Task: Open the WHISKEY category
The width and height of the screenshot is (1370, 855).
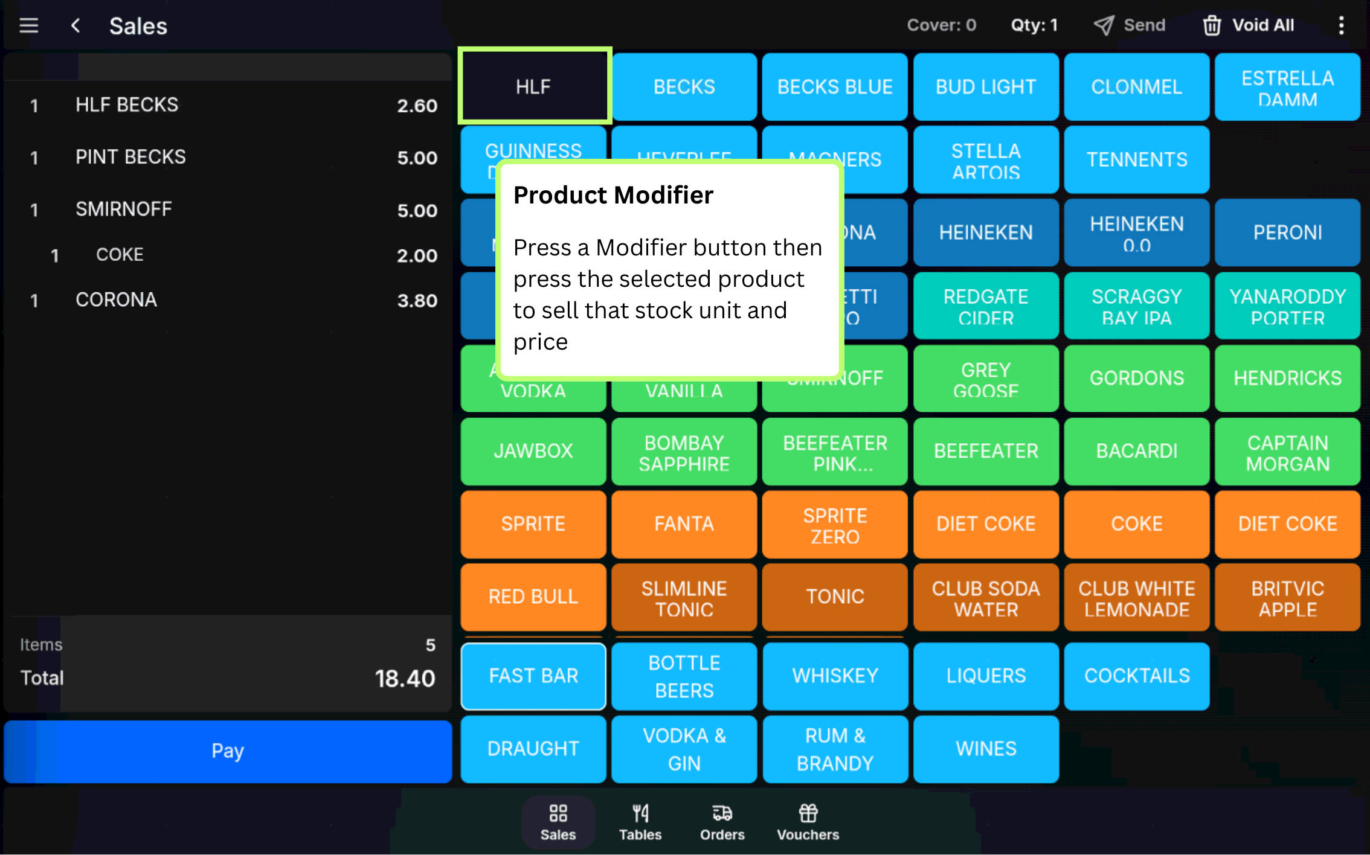Action: [x=835, y=676]
